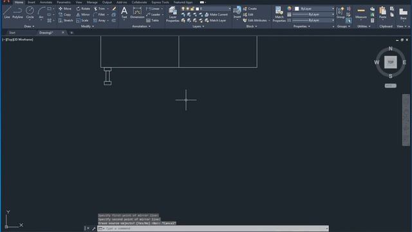This screenshot has width=412, height=232.
Task: Open the Home ribbon tab
Action: (x=19, y=2)
